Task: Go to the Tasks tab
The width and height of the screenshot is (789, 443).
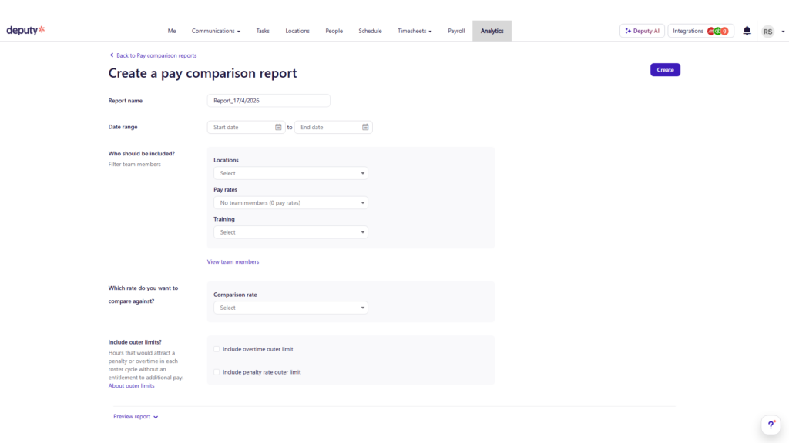Action: pyautogui.click(x=263, y=31)
